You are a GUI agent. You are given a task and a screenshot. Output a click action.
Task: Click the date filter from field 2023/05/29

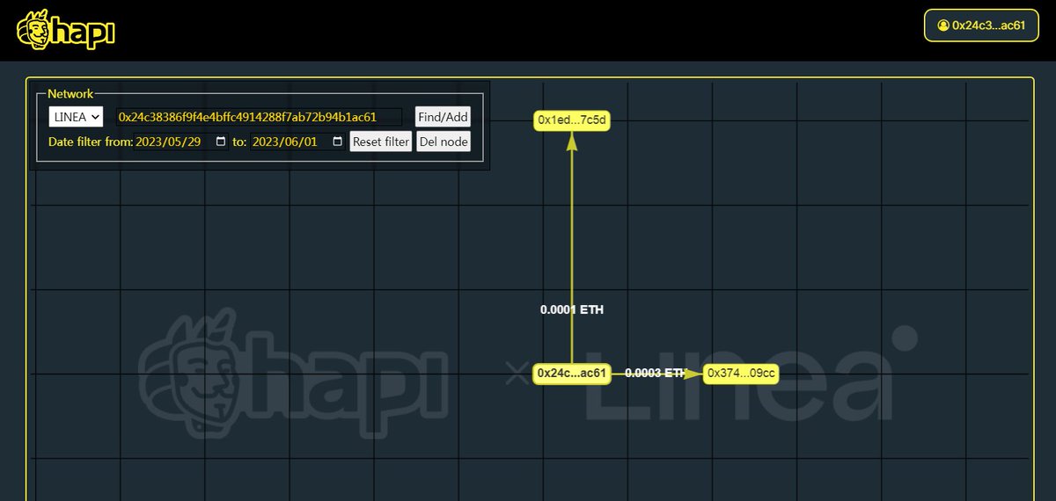pyautogui.click(x=180, y=142)
